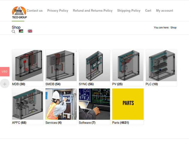
Task: View the Cart
Action: point(148,11)
